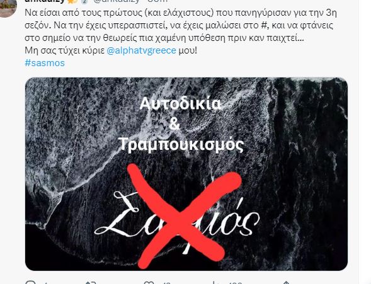Open the author's profile avatar

7,8
